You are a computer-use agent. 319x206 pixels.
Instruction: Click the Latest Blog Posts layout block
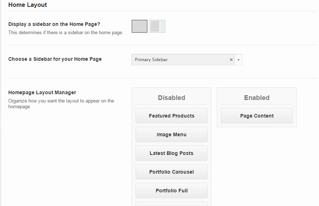[x=172, y=153]
